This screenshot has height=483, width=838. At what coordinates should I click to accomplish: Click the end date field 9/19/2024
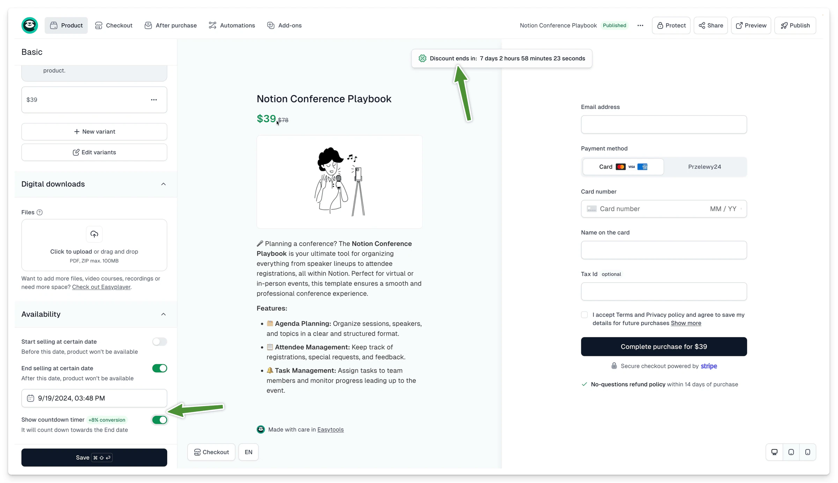94,398
